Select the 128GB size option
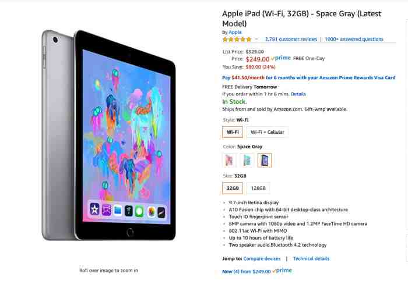The width and height of the screenshot is (408, 281). coord(258,188)
